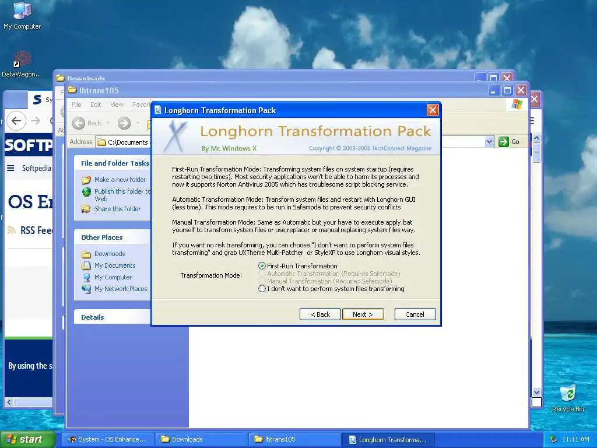Open Back history dropdown arrow in lhtrans105
Image resolution: width=597 pixels, height=448 pixels.
click(108, 123)
